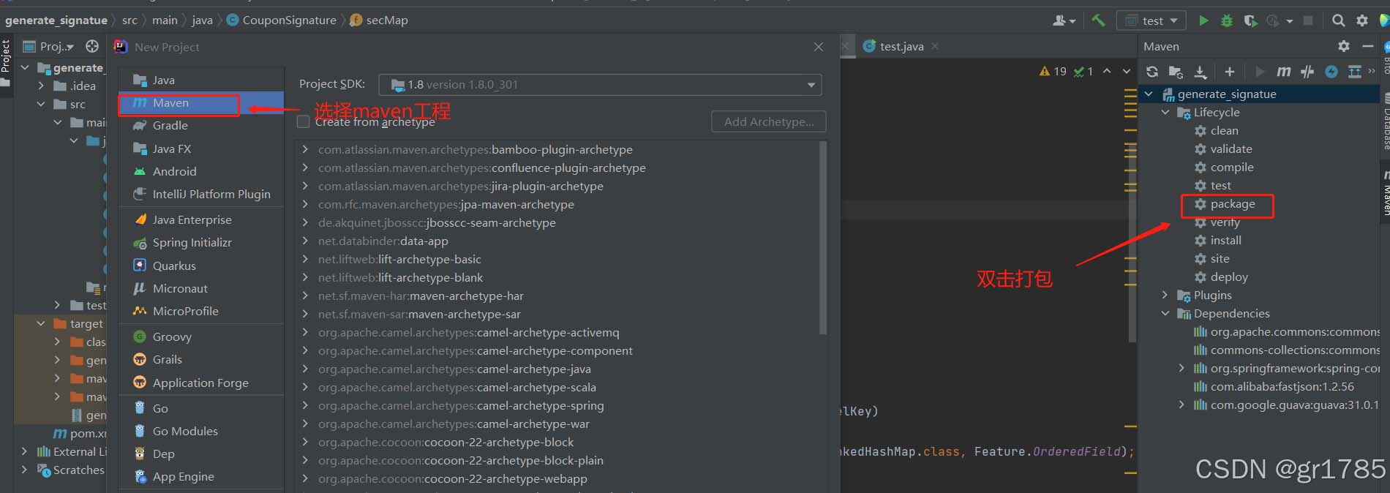Expand the .idea folder in project tree

[x=41, y=86]
